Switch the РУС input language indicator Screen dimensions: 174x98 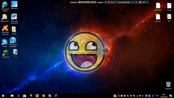157,96
